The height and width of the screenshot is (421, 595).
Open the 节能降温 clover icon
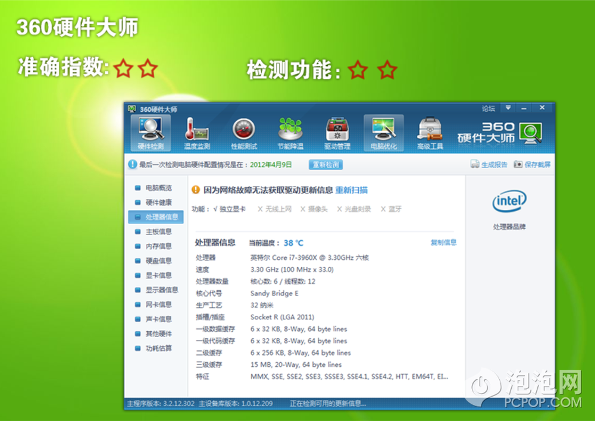[x=290, y=133]
